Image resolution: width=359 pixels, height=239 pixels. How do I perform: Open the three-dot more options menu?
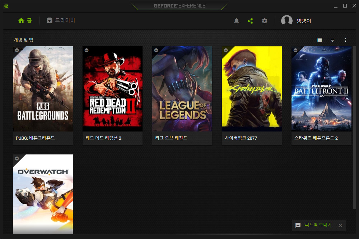click(345, 40)
